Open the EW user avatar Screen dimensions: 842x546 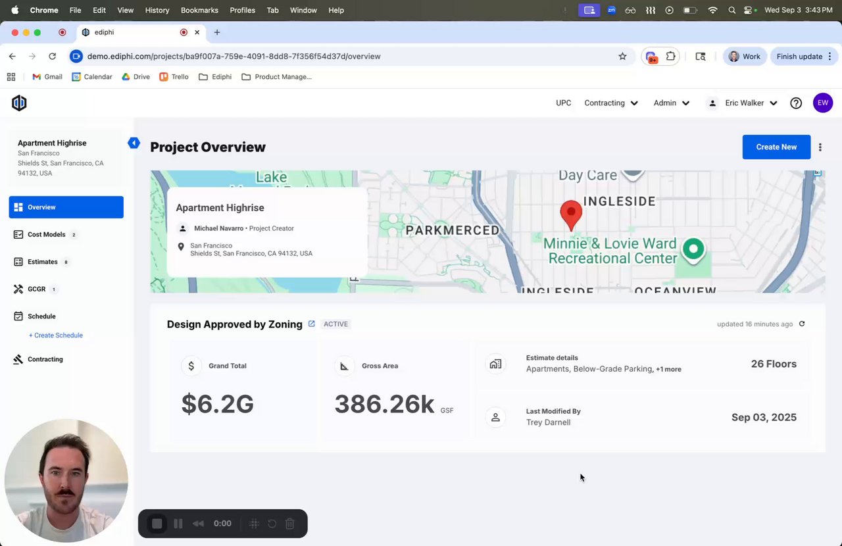click(x=823, y=103)
